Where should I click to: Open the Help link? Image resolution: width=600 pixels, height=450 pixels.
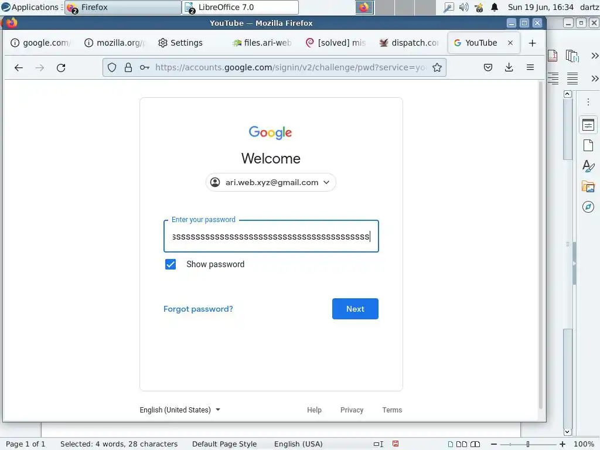point(314,410)
